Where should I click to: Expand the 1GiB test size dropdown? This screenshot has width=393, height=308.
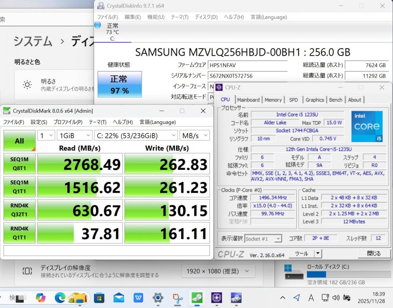[75, 135]
